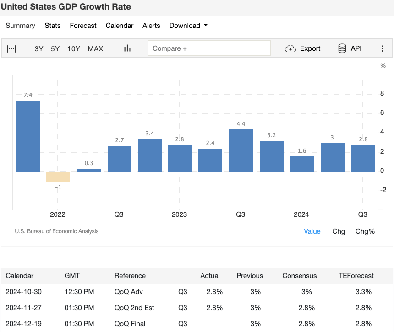Open the Compare + series selector
The width and height of the screenshot is (394, 332).
point(209,48)
